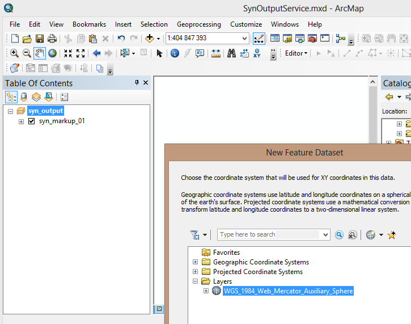Viewport: 411px width, 324px height.
Task: Open the Find binoculars tool
Action: click(x=231, y=53)
